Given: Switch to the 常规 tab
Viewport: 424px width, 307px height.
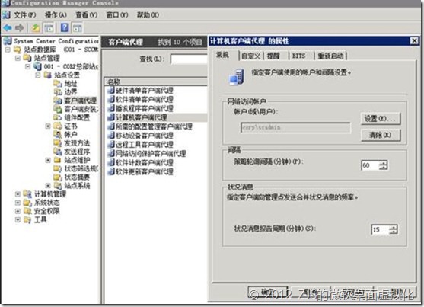Looking at the screenshot, I should tap(222, 55).
